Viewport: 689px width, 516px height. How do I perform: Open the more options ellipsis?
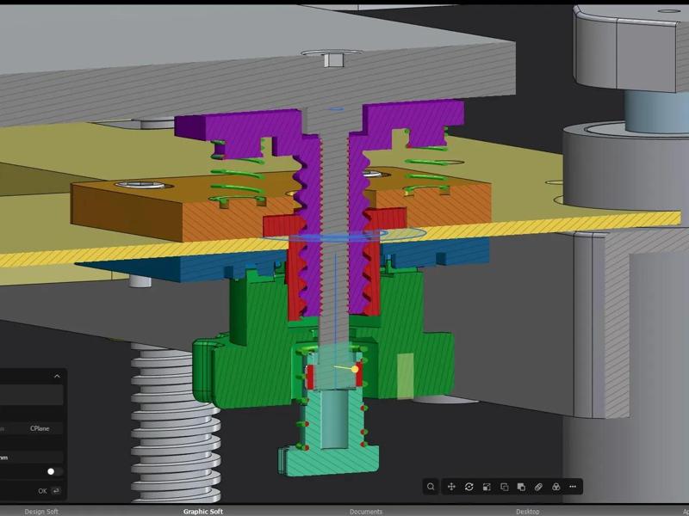coord(573,487)
